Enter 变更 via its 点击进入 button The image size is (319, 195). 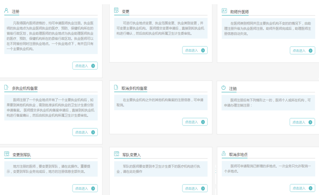(195, 50)
